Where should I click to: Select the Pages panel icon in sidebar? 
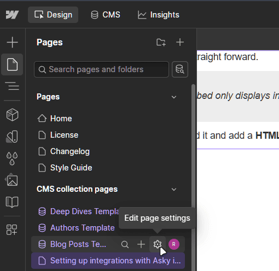coord(12,64)
